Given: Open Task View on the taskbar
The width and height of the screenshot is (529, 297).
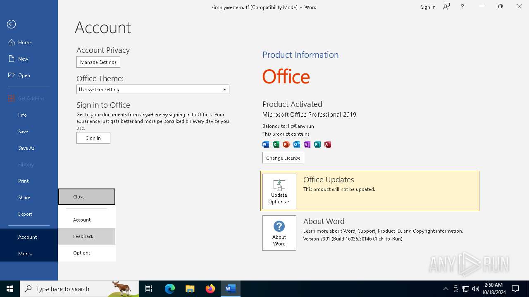Looking at the screenshot, I should [149, 289].
